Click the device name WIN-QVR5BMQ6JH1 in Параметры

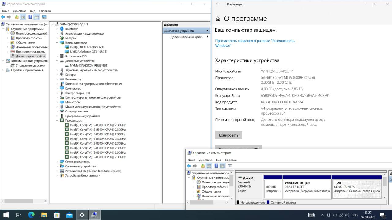277,71
